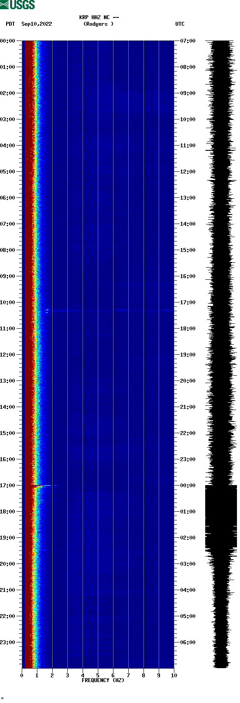Image resolution: width=240 pixels, height=703 pixels.
Task: Click the FREQUENCY (HZ) axis label
Action: click(x=103, y=680)
